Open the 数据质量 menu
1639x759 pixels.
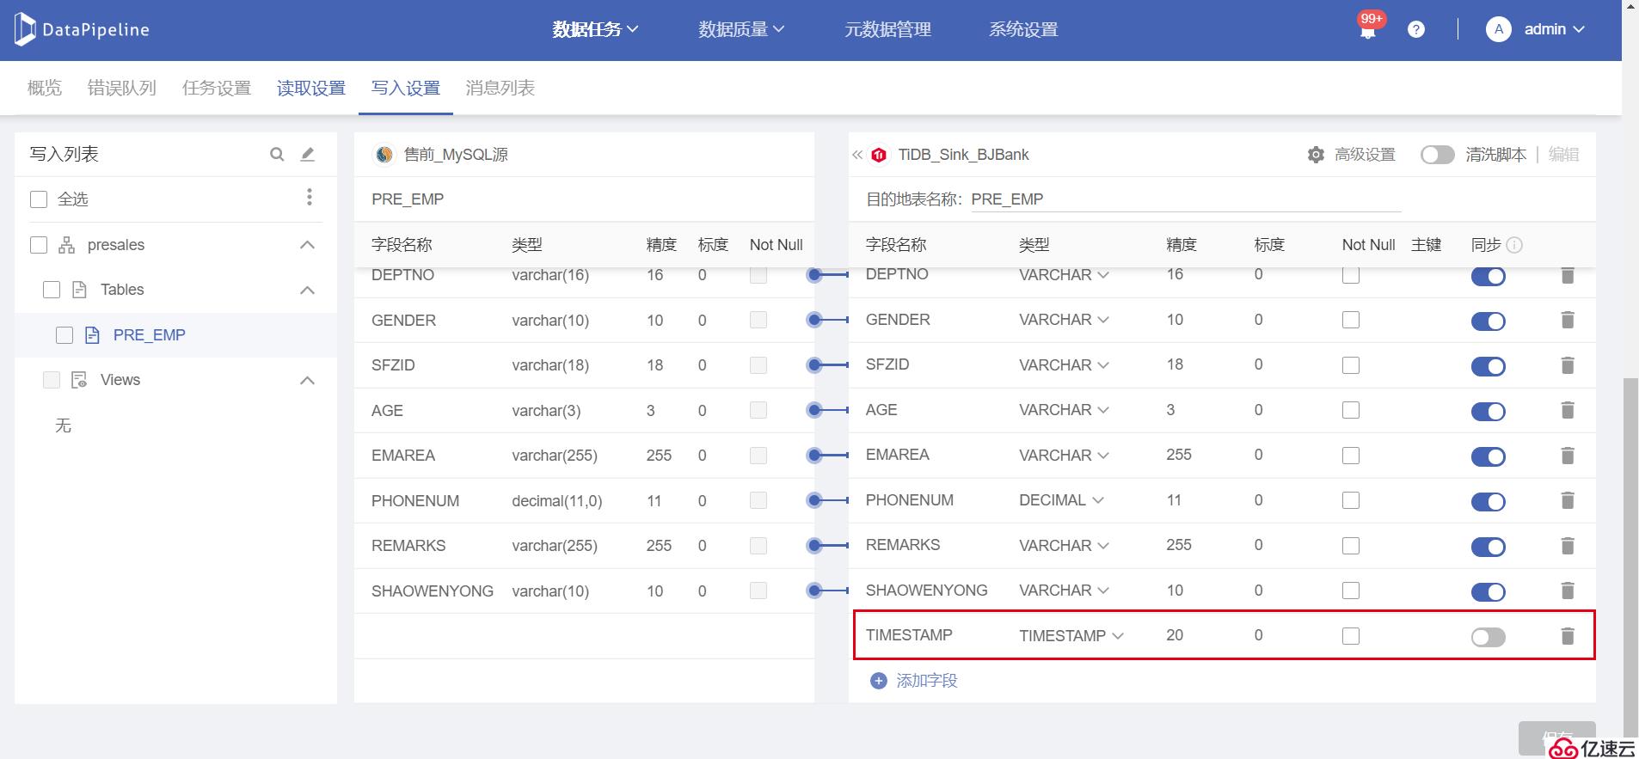(741, 29)
